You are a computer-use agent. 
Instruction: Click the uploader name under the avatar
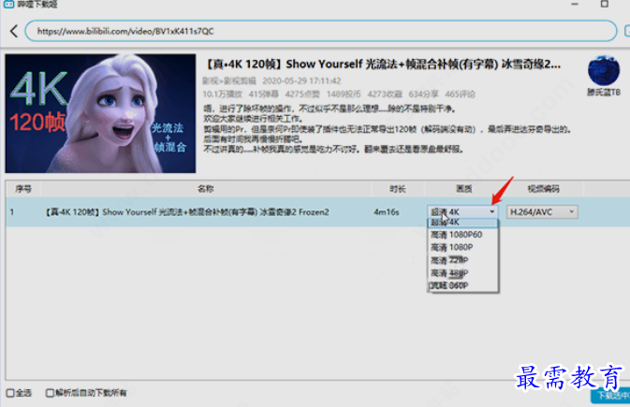604,93
